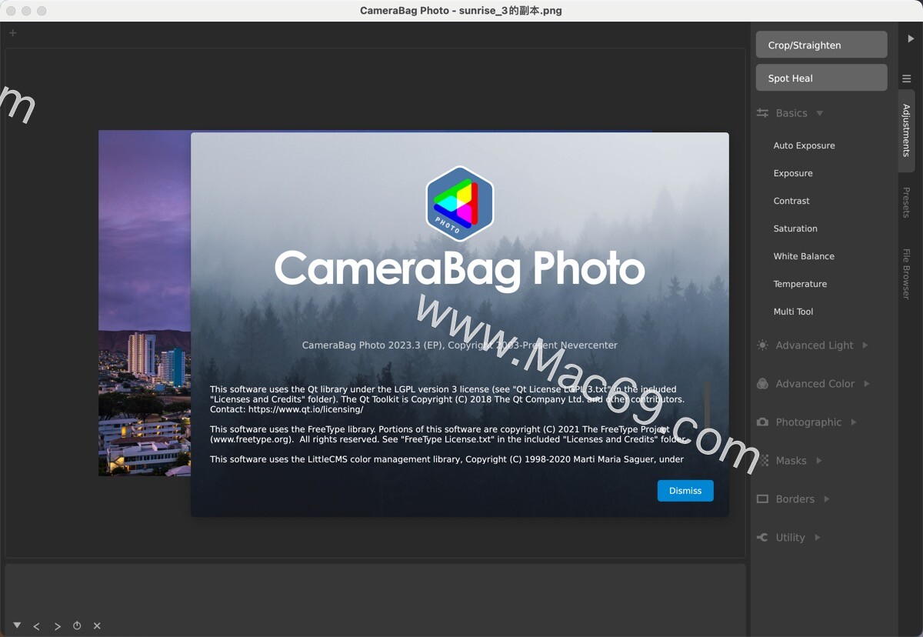Click the Advanced Light sun icon
The height and width of the screenshot is (637, 923).
(762, 345)
